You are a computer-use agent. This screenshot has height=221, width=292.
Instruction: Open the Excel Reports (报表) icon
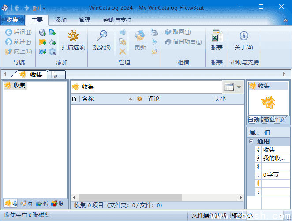[x=217, y=36]
